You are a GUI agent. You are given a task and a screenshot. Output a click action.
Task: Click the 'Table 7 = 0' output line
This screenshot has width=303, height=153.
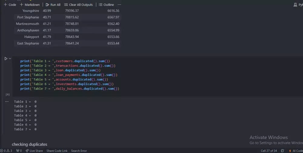pos(25,129)
